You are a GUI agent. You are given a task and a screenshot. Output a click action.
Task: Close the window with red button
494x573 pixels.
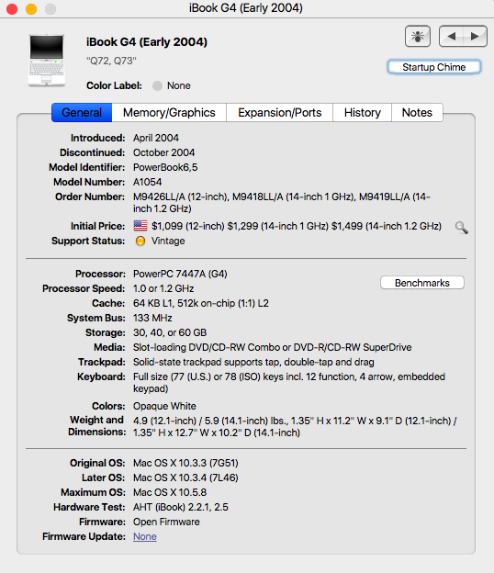pyautogui.click(x=12, y=9)
